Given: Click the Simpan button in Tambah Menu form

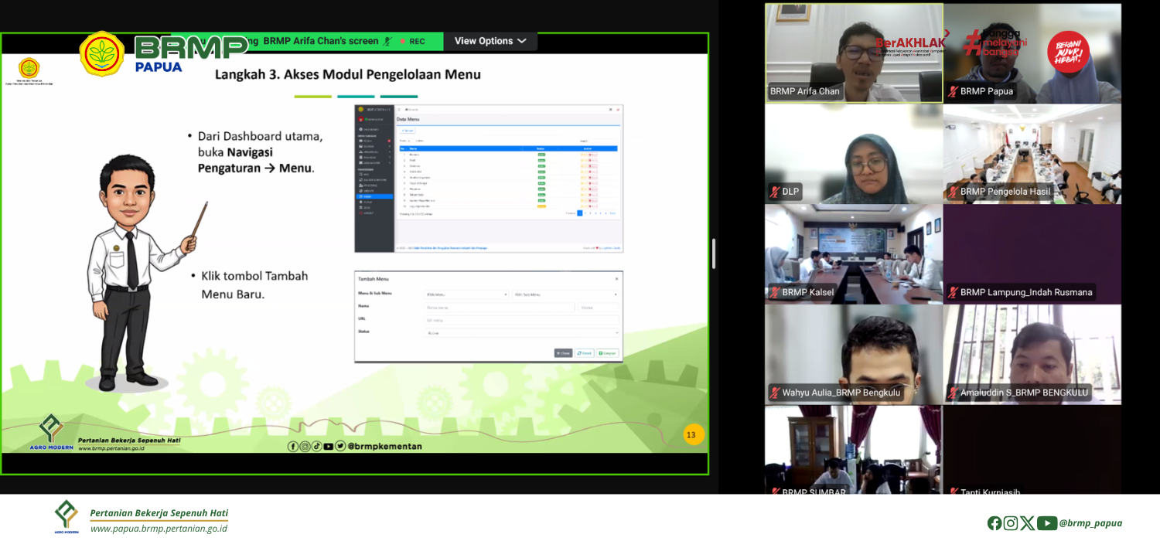Looking at the screenshot, I should pos(607,353).
